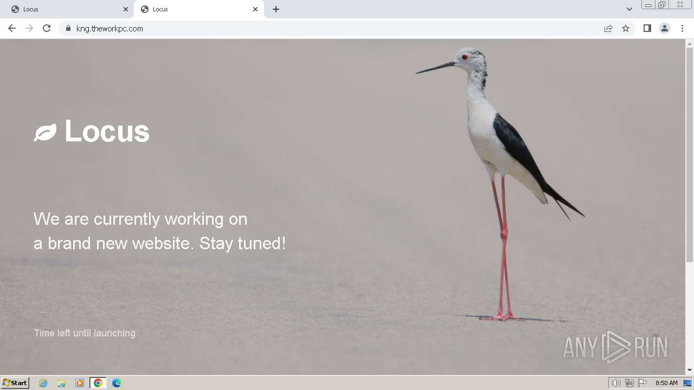The image size is (694, 390).
Task: Go back to the previous page
Action: pyautogui.click(x=12, y=28)
